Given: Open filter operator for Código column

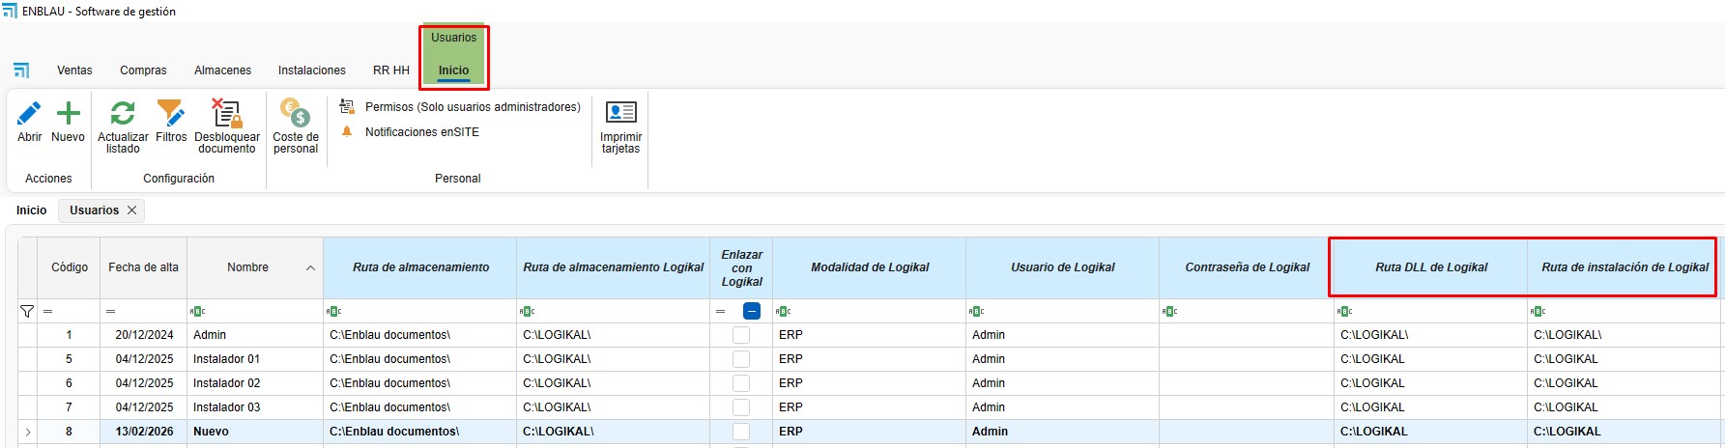Looking at the screenshot, I should [47, 311].
